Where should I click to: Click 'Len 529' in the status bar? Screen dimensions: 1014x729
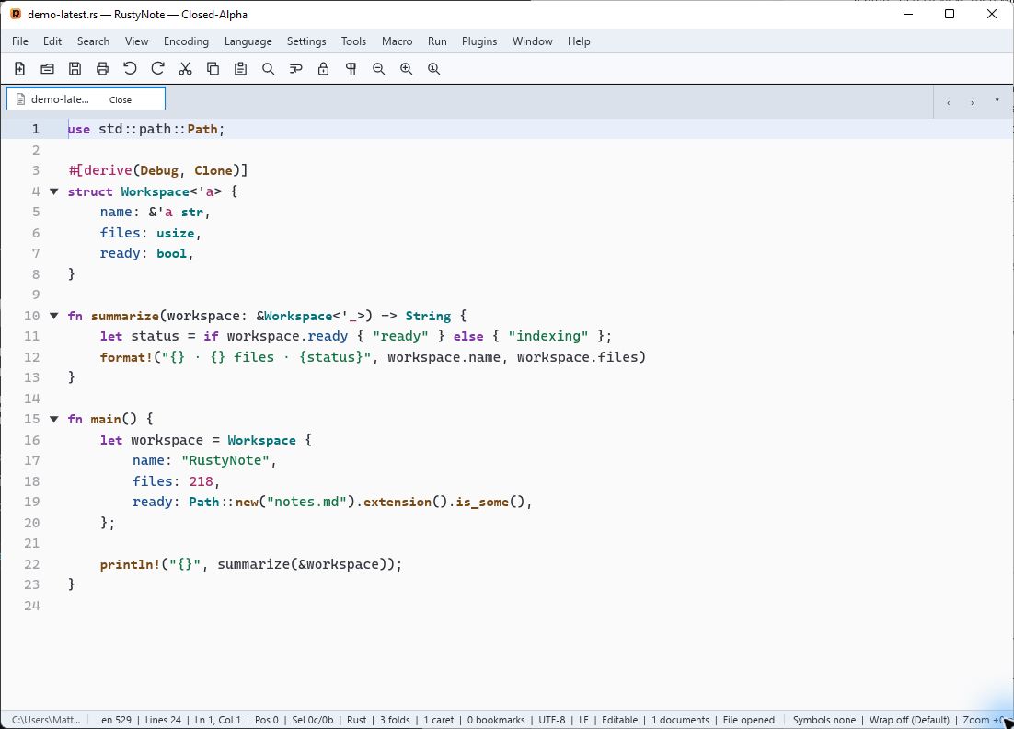(114, 720)
